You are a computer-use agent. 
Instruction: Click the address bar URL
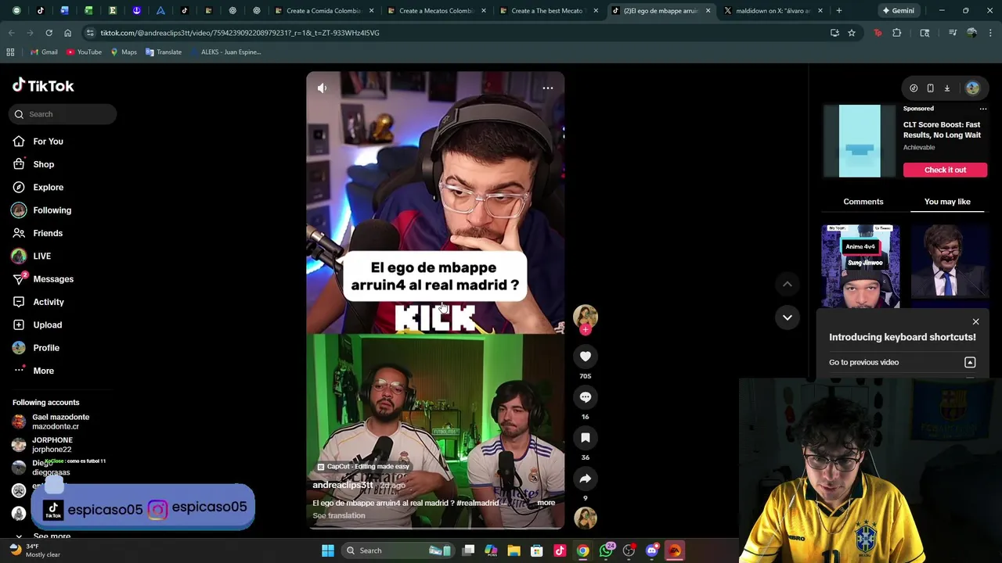(x=240, y=33)
